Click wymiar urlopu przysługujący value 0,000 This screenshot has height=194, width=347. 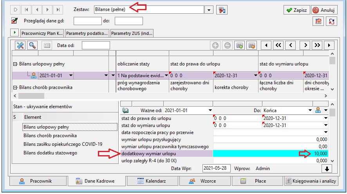point(270,140)
